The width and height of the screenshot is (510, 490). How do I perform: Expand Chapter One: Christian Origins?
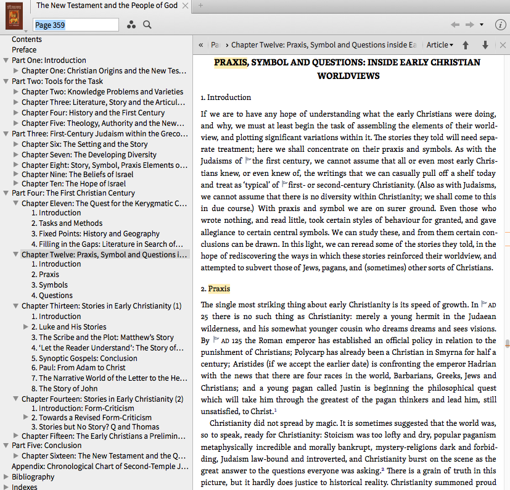tap(15, 70)
